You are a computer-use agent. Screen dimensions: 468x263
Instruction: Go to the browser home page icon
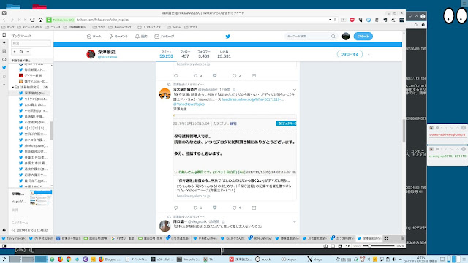[41, 20]
